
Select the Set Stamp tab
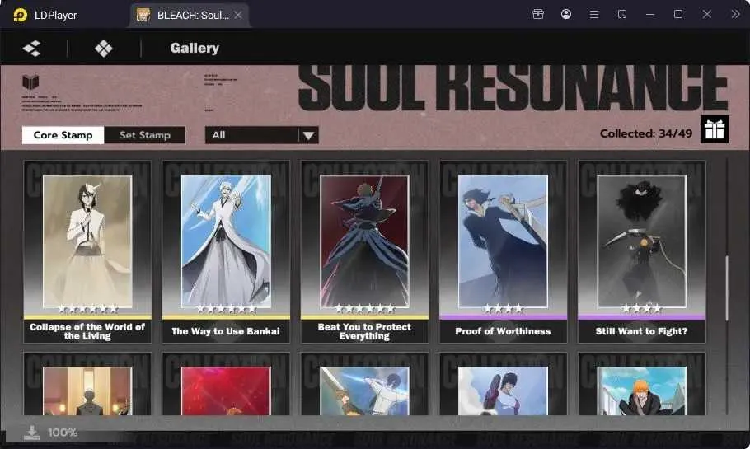click(x=145, y=135)
